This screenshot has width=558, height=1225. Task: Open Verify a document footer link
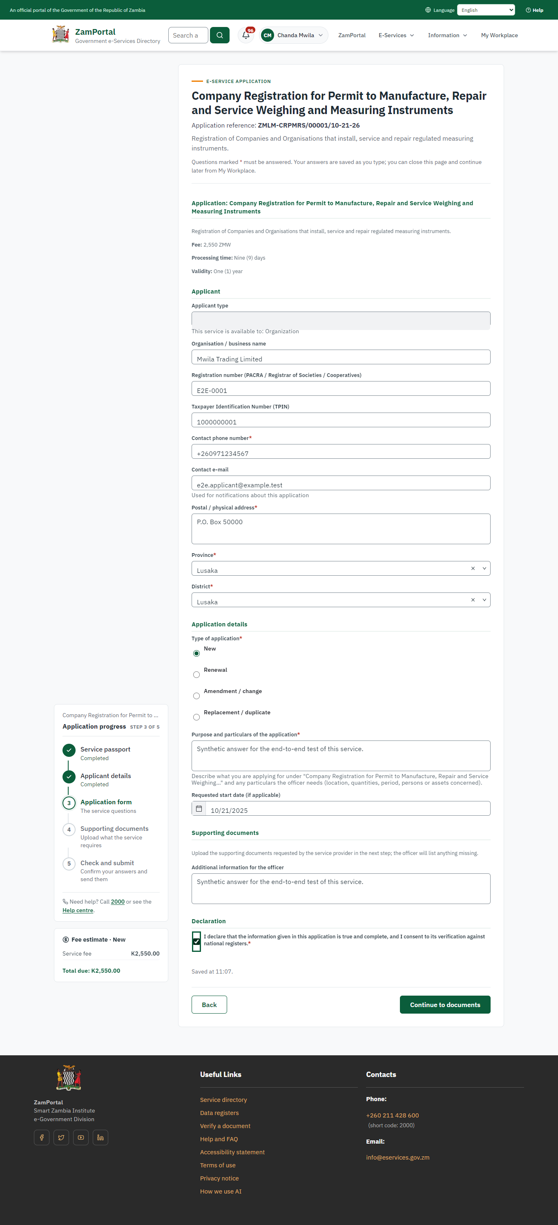coord(225,1126)
